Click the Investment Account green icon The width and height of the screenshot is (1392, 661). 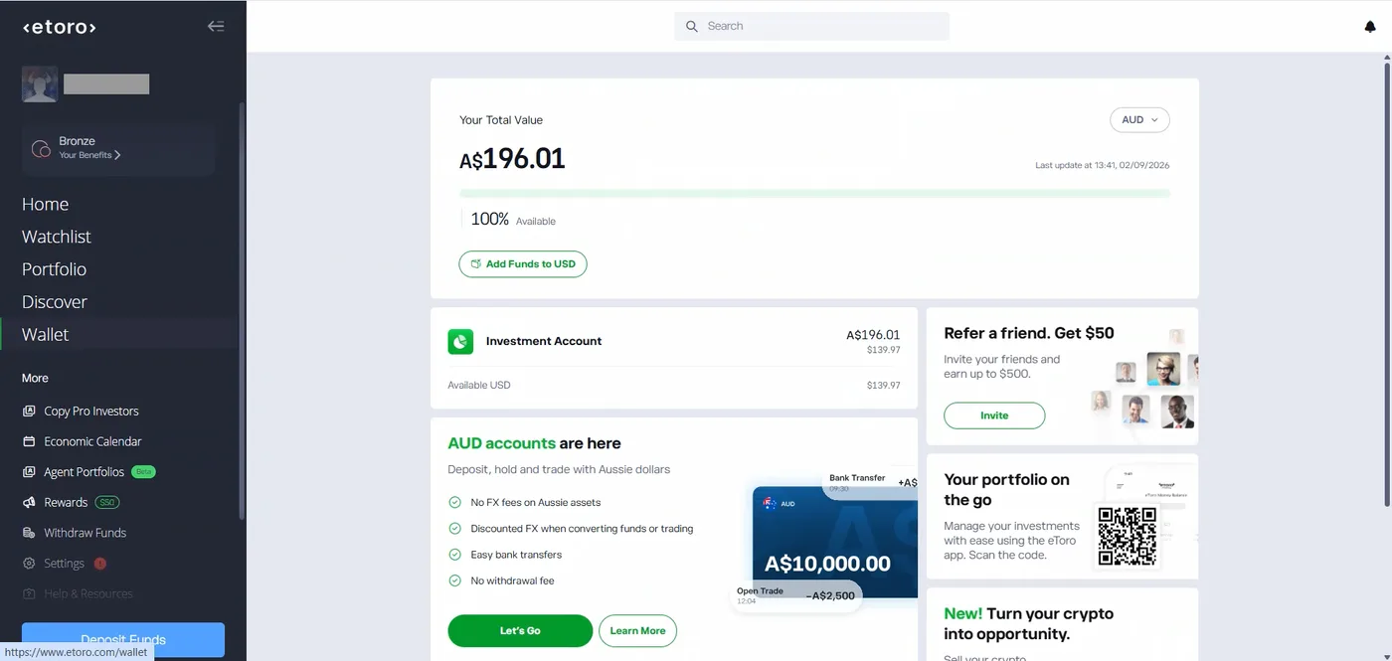(x=460, y=342)
